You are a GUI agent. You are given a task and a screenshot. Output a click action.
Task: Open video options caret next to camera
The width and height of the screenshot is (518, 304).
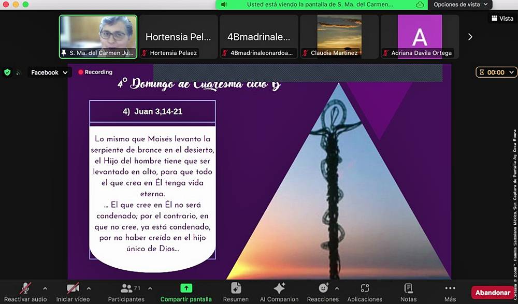point(89,288)
